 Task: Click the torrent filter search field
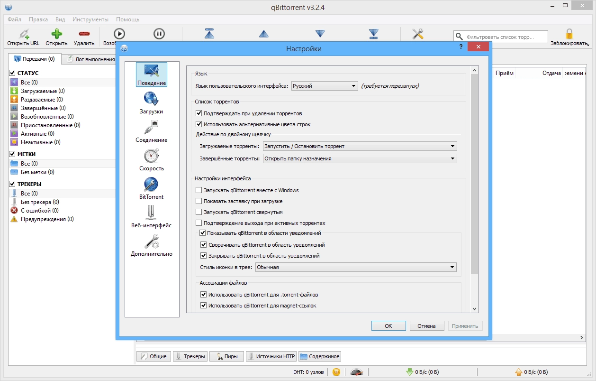501,37
